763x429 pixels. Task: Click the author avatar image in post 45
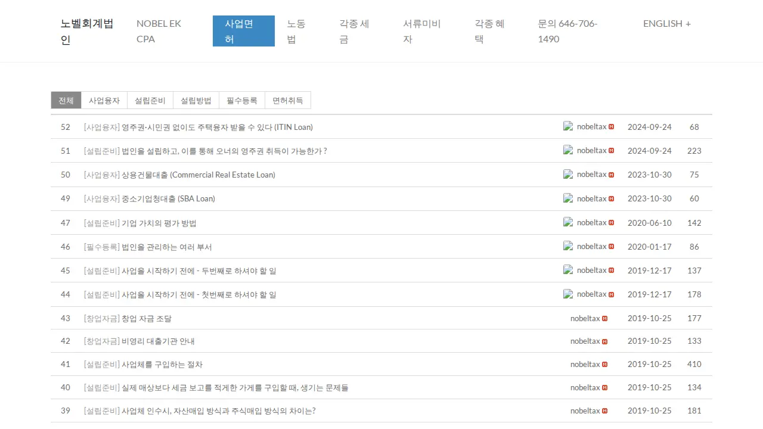pyautogui.click(x=568, y=270)
